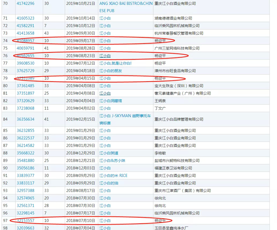Open application number 35481880
Screen dimensions: 277x230
25,161
